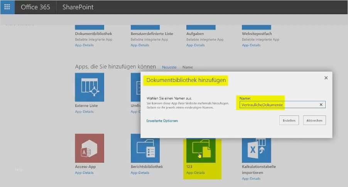Sort apps by Name
This screenshot has width=348, height=187.
click(188, 67)
